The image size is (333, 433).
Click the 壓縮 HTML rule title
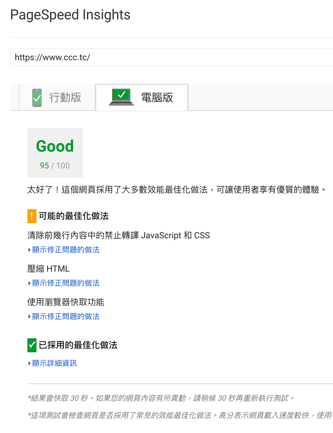click(x=49, y=269)
